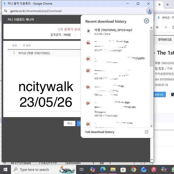
Task: Go back in background browser window
Action: pyautogui.click(x=157, y=27)
